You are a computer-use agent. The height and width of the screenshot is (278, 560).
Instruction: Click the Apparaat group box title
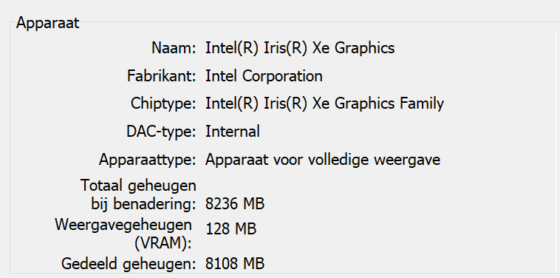47,23
